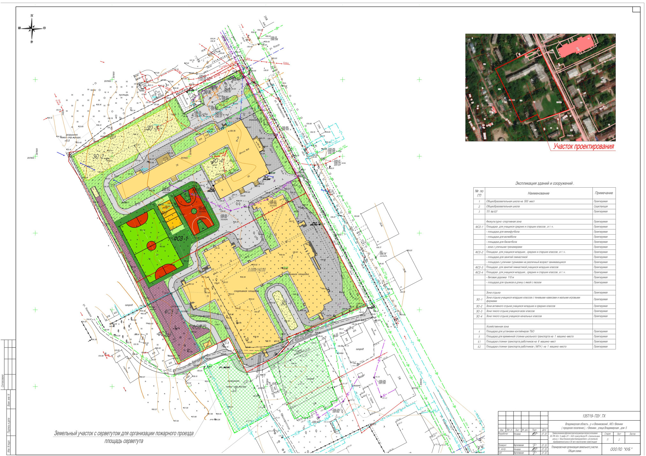Click the 'ФСЗ-1' label on the plan

pos(181,239)
